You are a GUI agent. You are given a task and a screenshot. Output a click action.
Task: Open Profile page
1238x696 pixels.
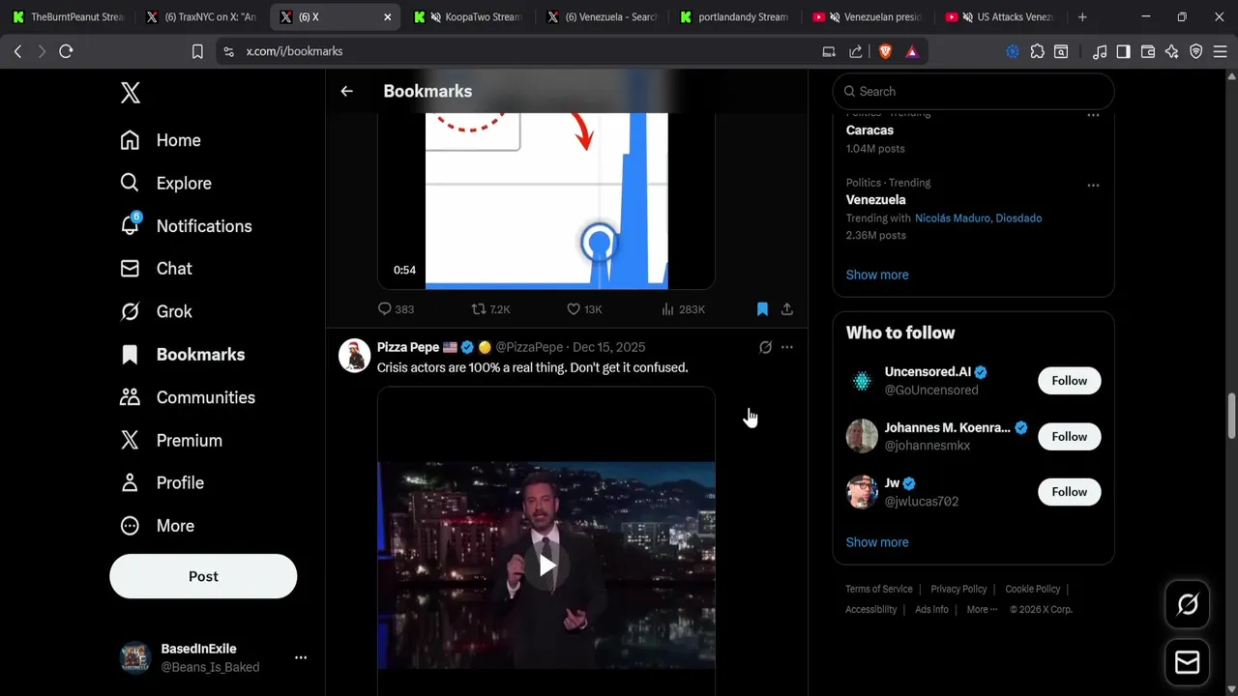(x=162, y=482)
